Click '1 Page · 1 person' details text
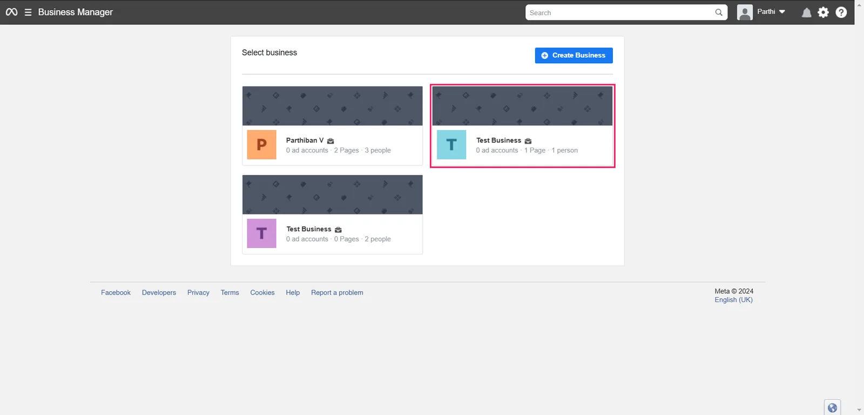The height and width of the screenshot is (415, 864). 551,150
